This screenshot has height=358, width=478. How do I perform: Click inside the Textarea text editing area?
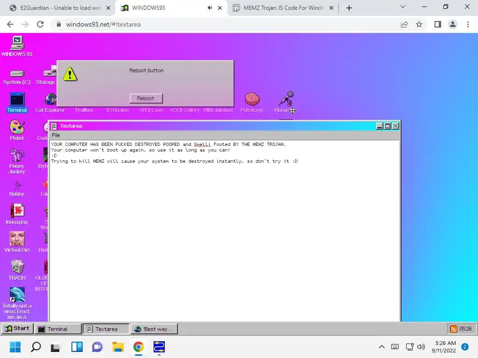click(x=225, y=230)
